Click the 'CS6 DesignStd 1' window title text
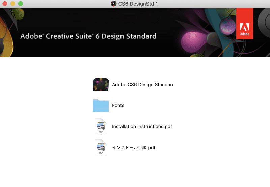 (138, 4)
